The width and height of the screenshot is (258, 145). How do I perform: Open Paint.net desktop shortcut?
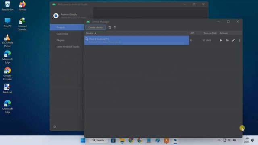tap(7, 89)
